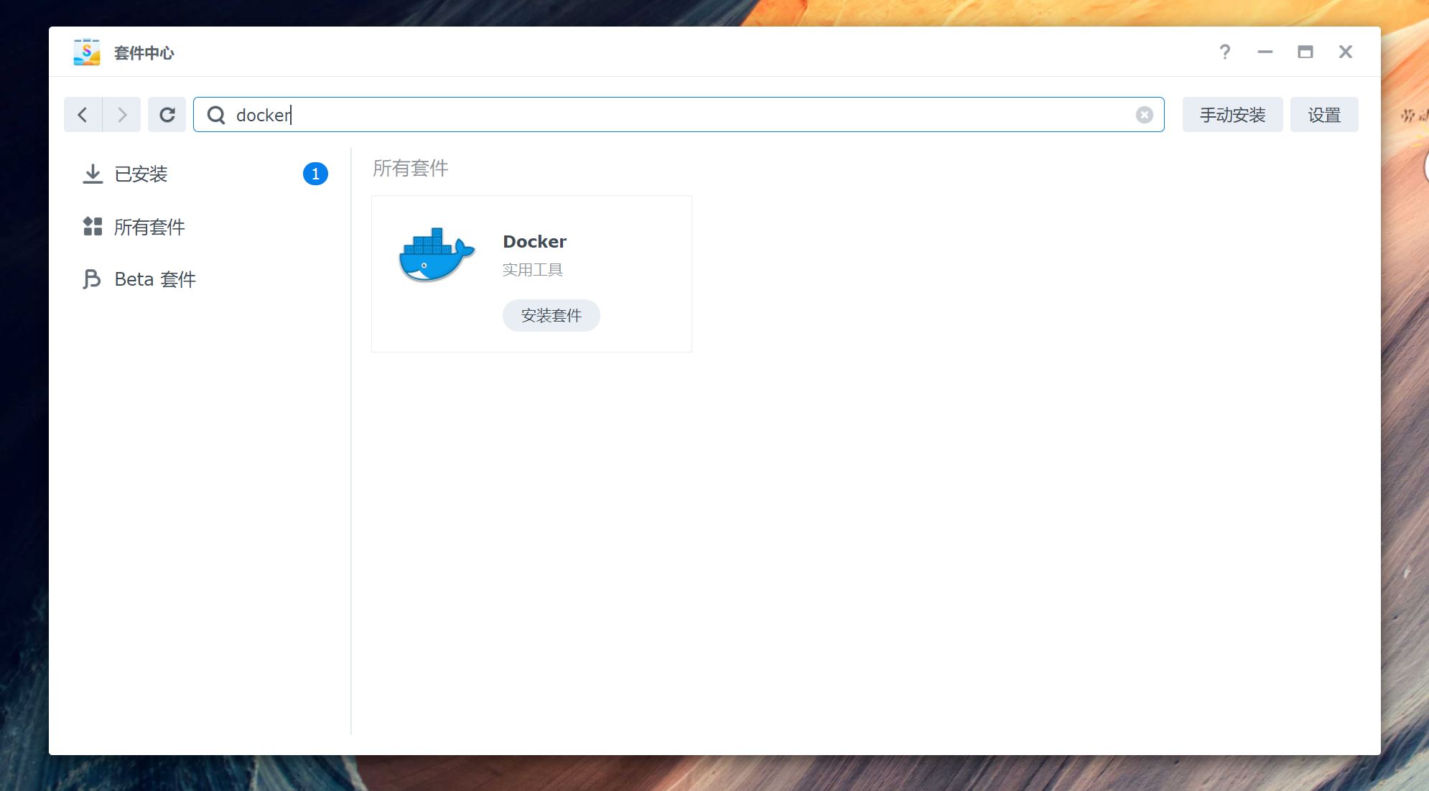Open help via the question mark icon
Screen dimensions: 1429x791
1226,52
